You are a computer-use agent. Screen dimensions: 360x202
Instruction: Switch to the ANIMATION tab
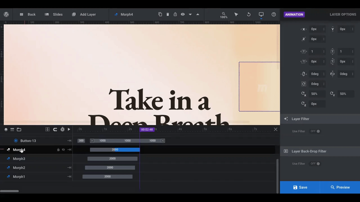(294, 14)
